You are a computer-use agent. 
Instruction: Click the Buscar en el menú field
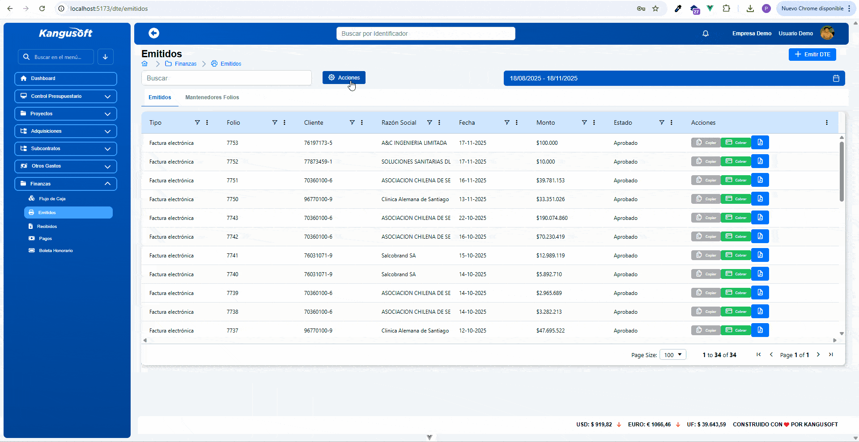[x=56, y=57]
